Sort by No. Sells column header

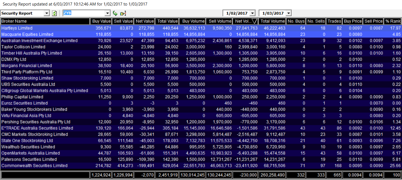[316, 21]
